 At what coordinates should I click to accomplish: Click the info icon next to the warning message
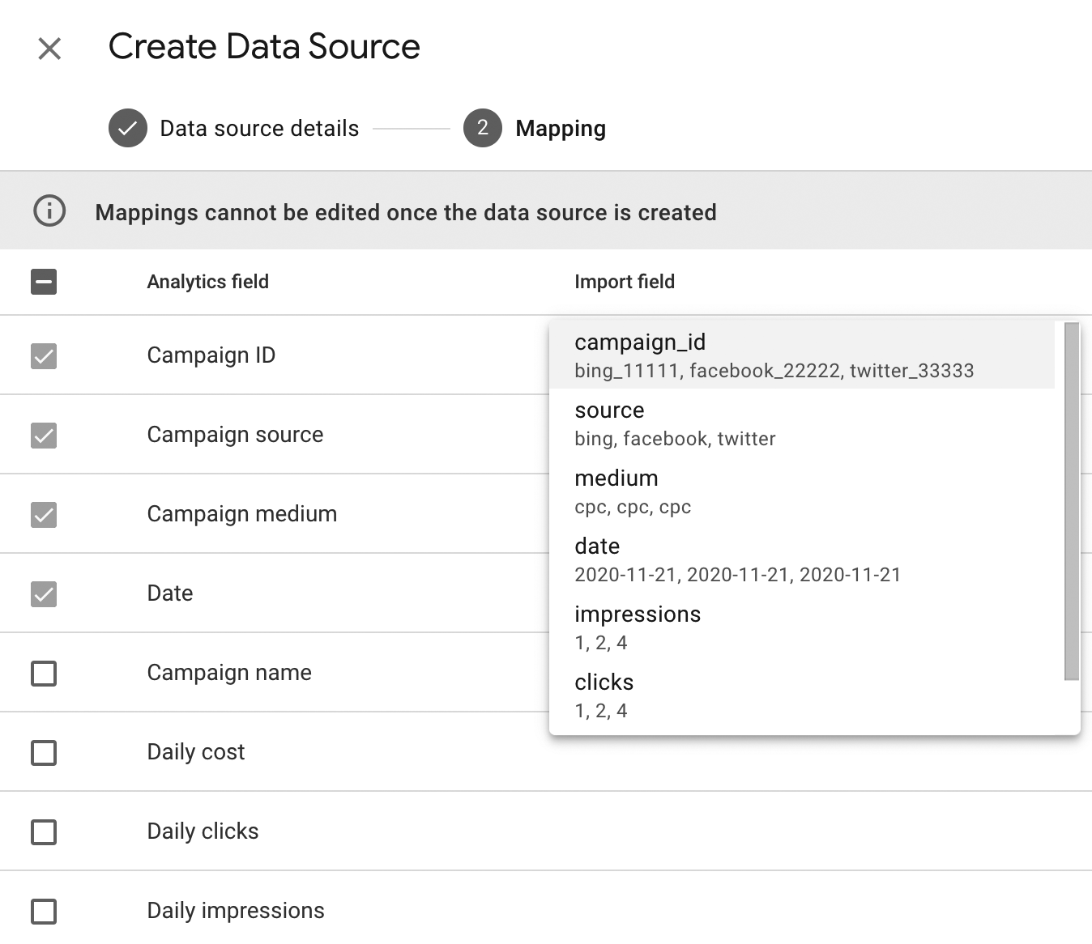[49, 212]
